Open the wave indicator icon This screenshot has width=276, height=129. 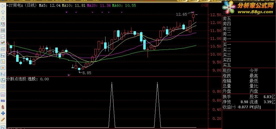coord(3,95)
